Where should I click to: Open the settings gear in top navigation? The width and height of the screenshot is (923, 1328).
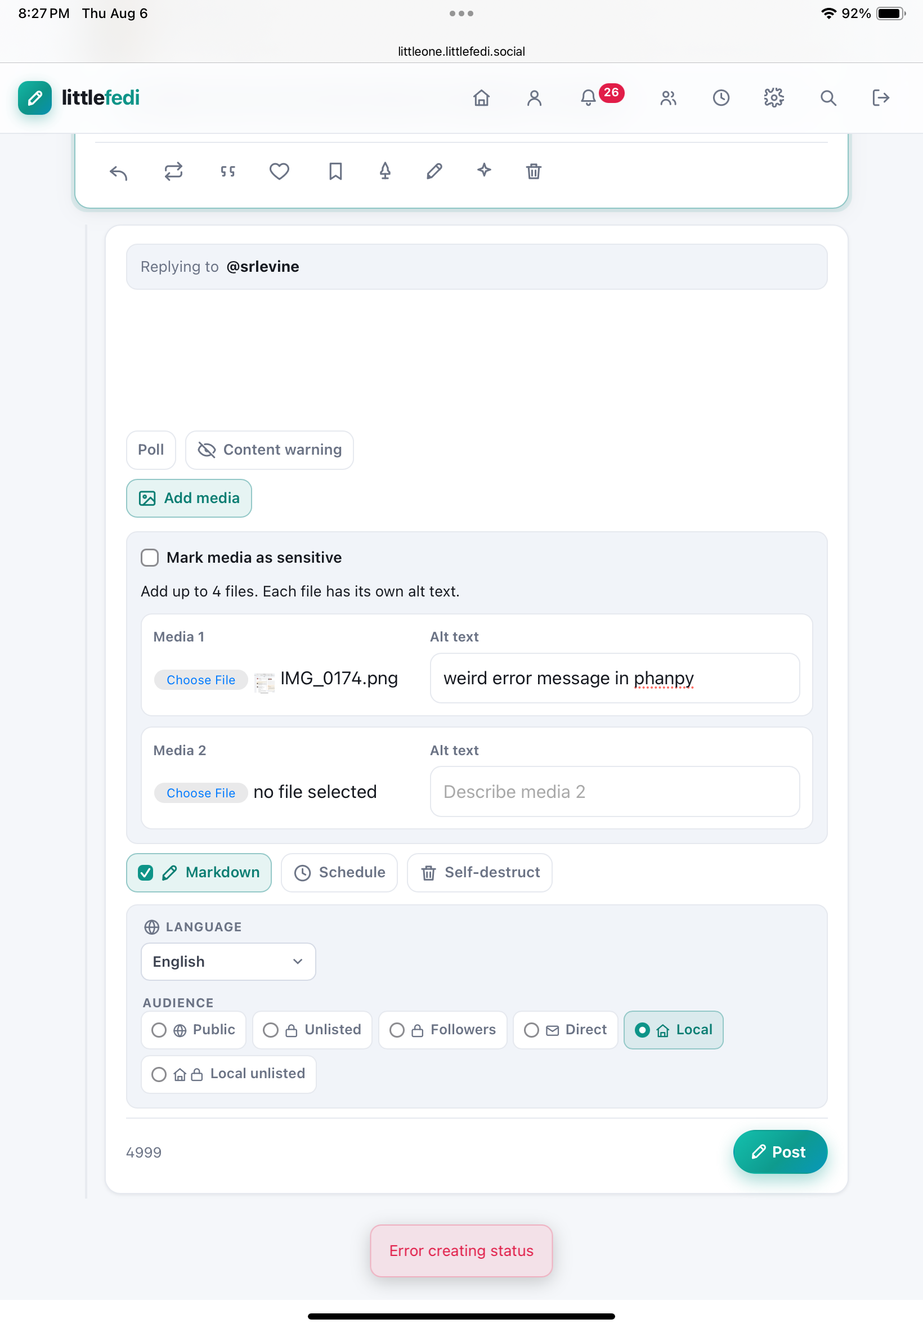point(774,98)
